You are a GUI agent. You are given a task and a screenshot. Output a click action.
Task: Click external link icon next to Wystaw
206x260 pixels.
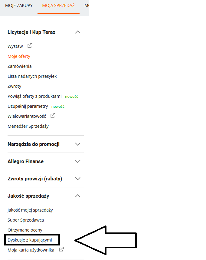(30, 46)
